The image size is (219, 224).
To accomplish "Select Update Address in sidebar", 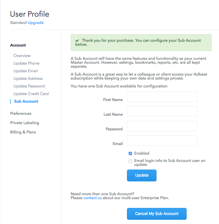I will point(28,78).
